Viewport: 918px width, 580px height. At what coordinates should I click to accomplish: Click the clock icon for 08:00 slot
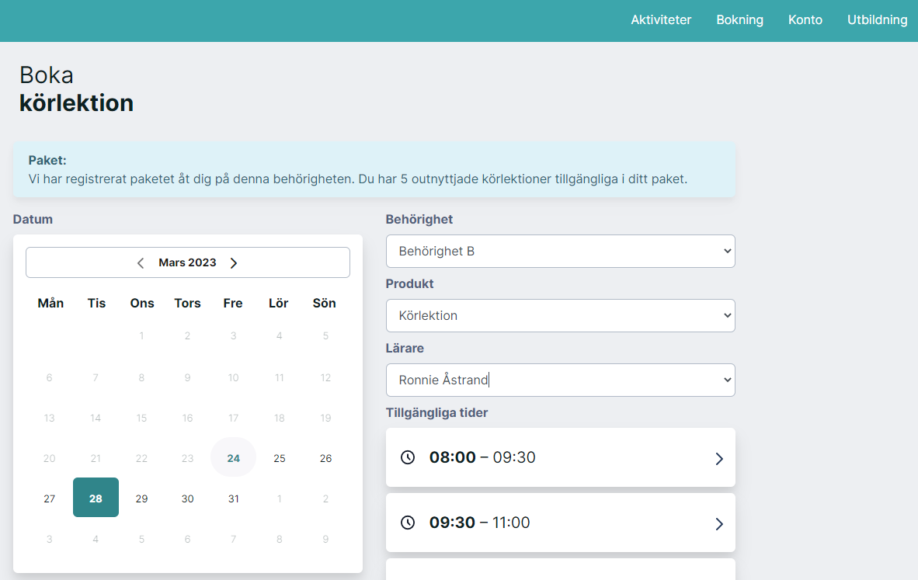[408, 457]
